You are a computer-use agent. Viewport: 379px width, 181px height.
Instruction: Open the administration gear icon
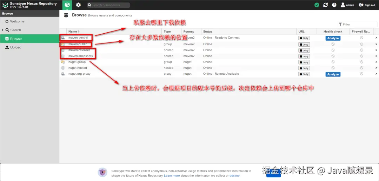tap(78, 5)
